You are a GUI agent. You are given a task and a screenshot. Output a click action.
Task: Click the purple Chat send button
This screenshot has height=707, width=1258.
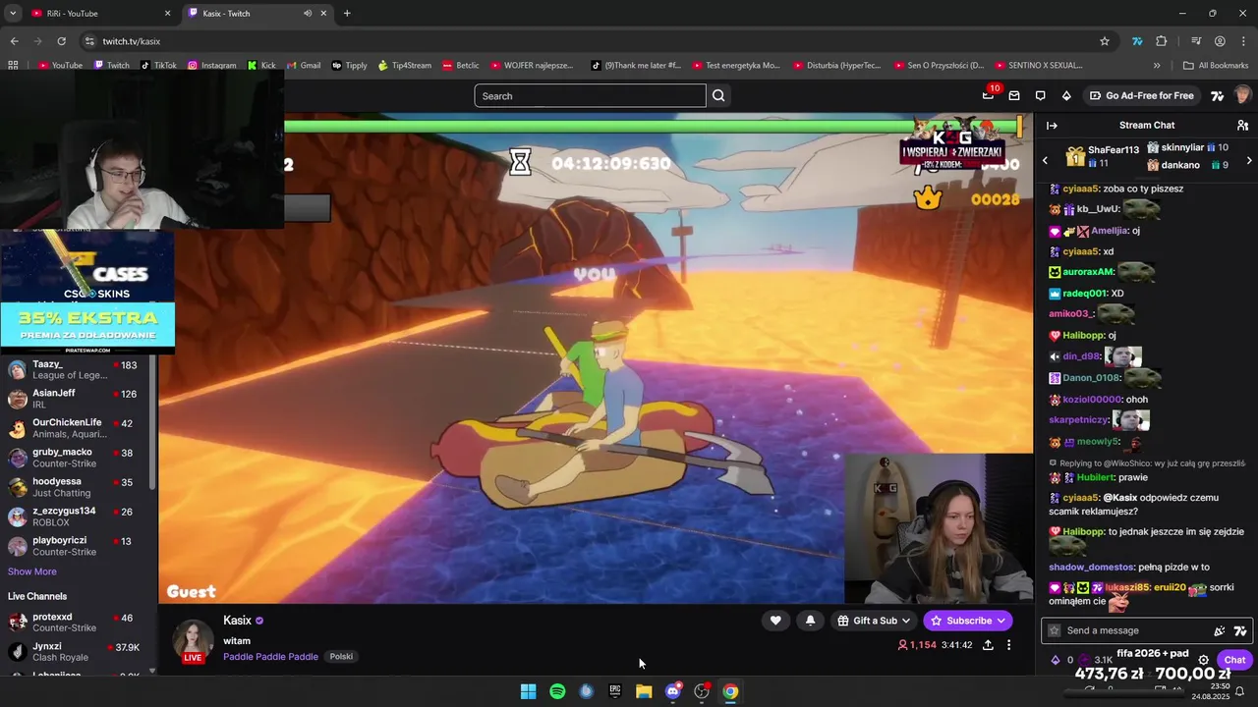click(x=1234, y=660)
